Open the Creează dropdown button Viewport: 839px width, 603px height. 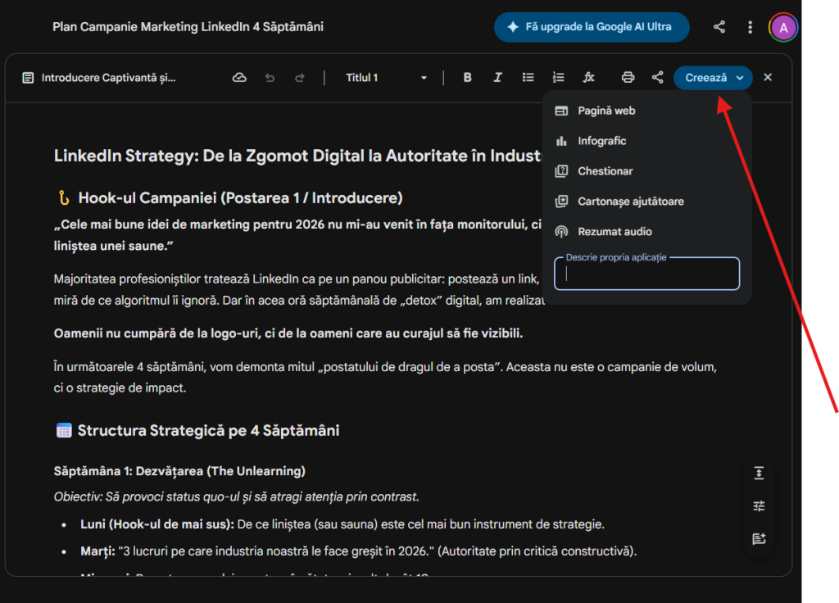(714, 78)
